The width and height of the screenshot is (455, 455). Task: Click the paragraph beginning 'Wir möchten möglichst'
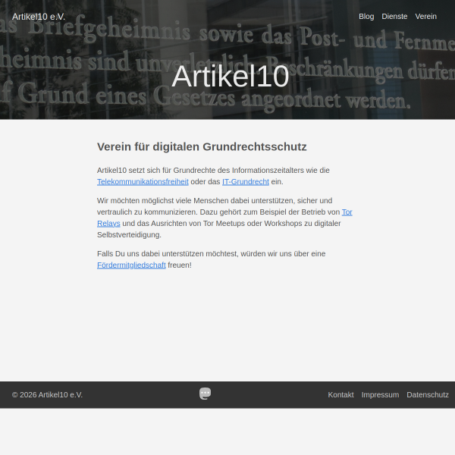coord(224,218)
